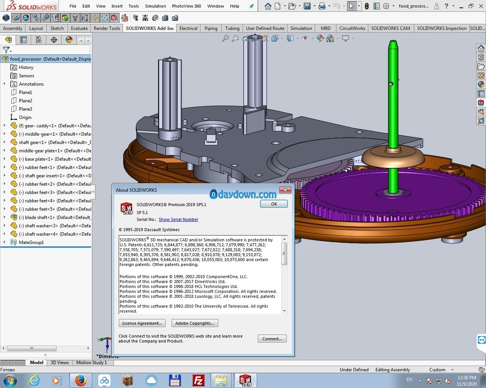Click the Rebuild traffic light icon

click(x=367, y=6)
